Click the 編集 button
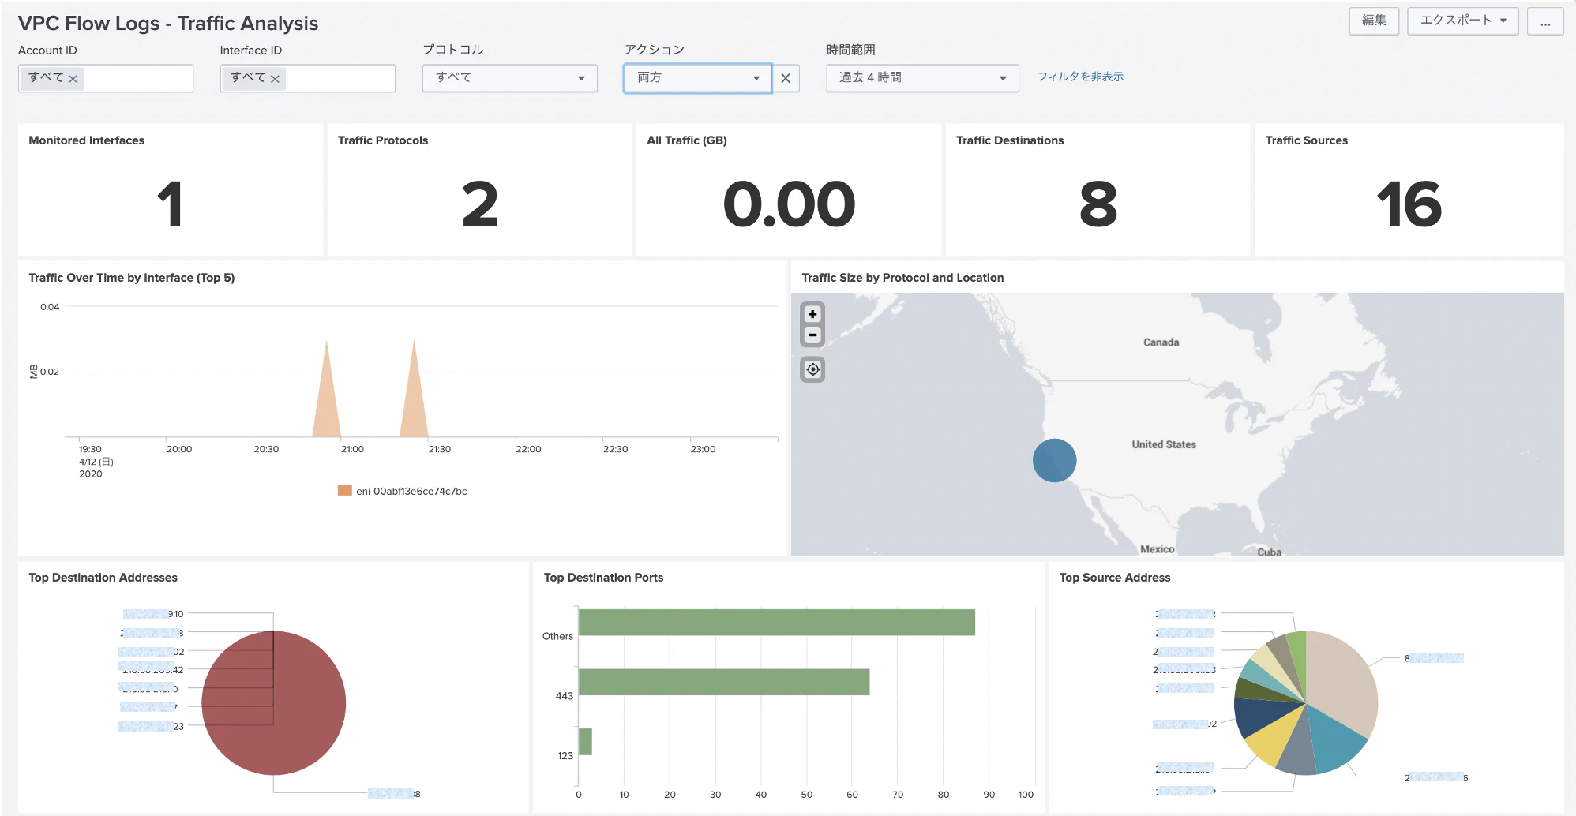Screen dimensions: 1576x816 click(x=1374, y=21)
